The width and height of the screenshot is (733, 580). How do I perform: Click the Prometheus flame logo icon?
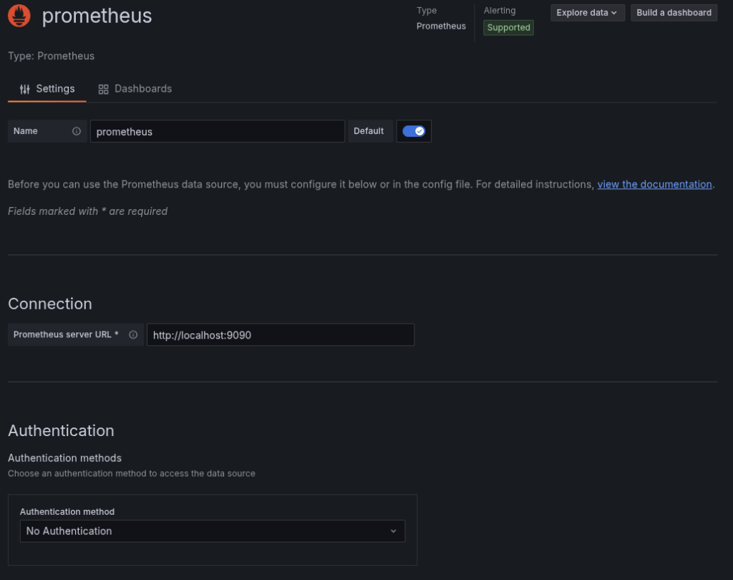(19, 16)
